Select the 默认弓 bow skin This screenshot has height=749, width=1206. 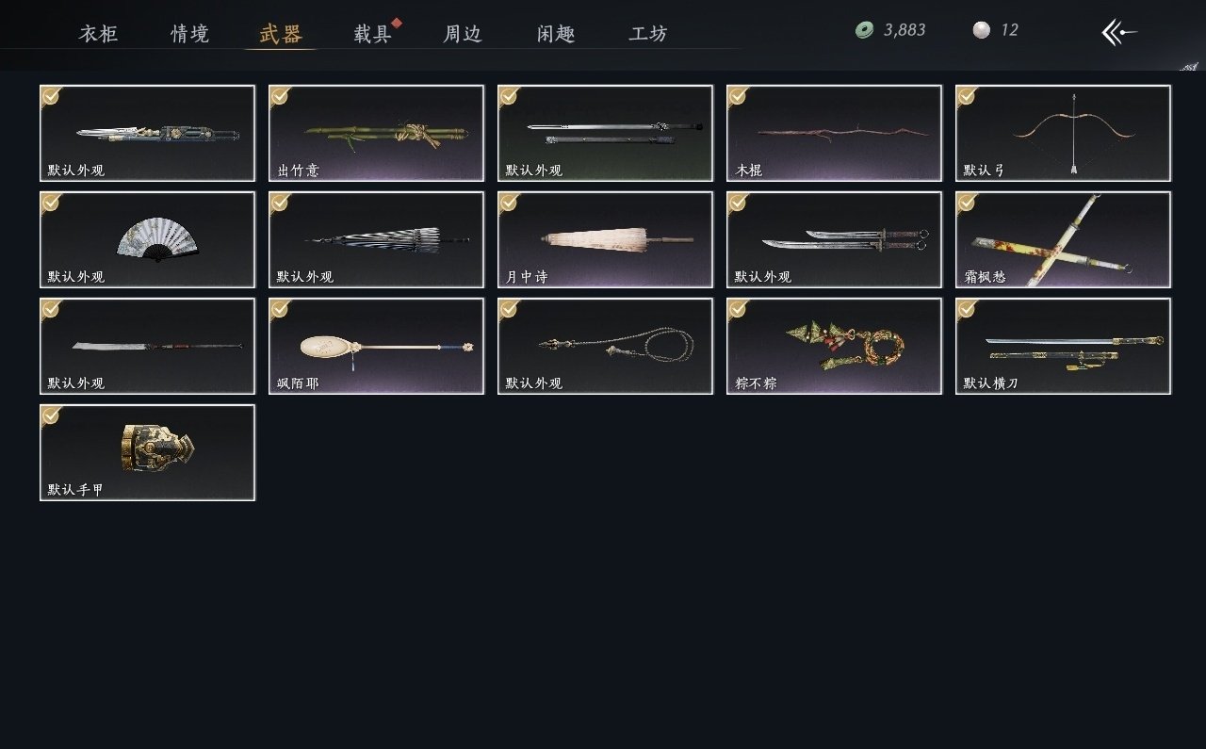[1063, 134]
